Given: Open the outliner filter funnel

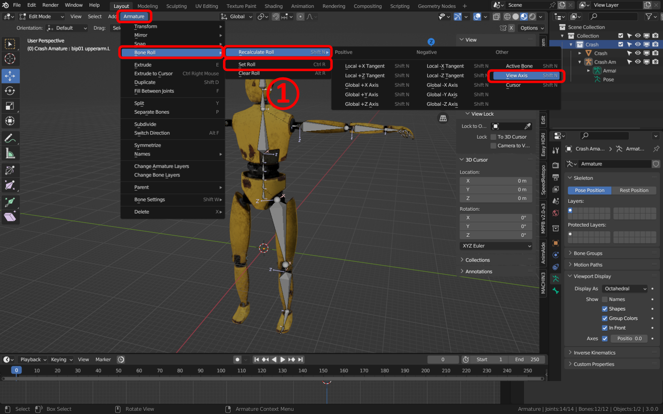Looking at the screenshot, I should coord(648,16).
